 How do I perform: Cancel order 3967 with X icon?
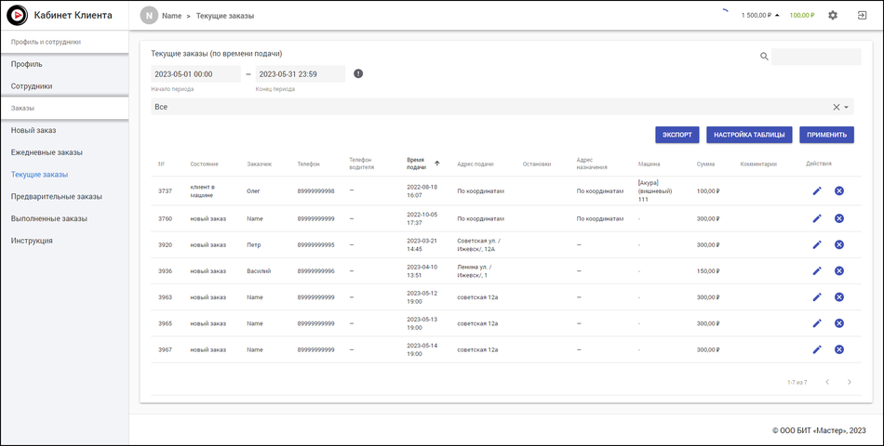[x=838, y=349]
